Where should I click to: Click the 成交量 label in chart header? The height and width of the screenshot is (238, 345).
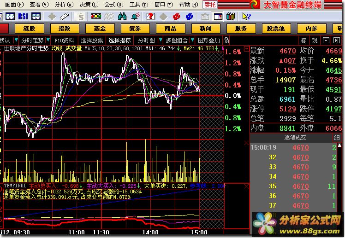tap(73, 48)
